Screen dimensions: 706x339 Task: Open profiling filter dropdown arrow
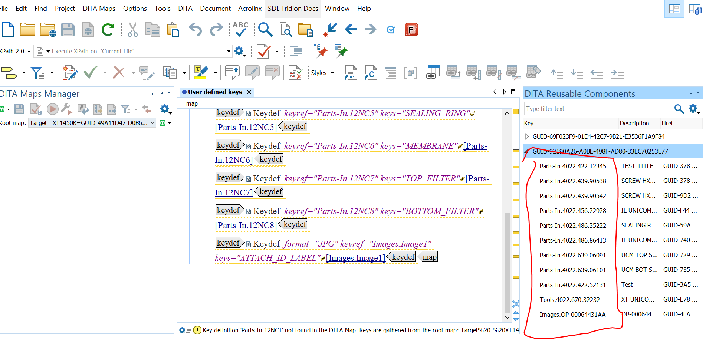click(x=52, y=73)
